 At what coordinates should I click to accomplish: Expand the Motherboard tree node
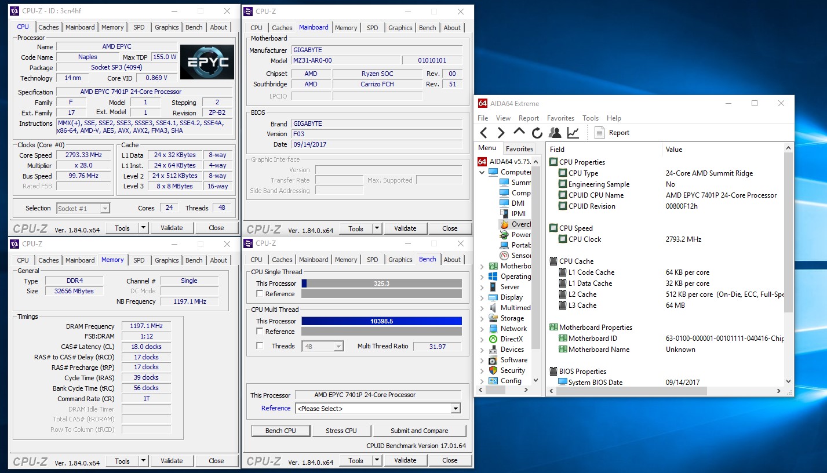(482, 266)
